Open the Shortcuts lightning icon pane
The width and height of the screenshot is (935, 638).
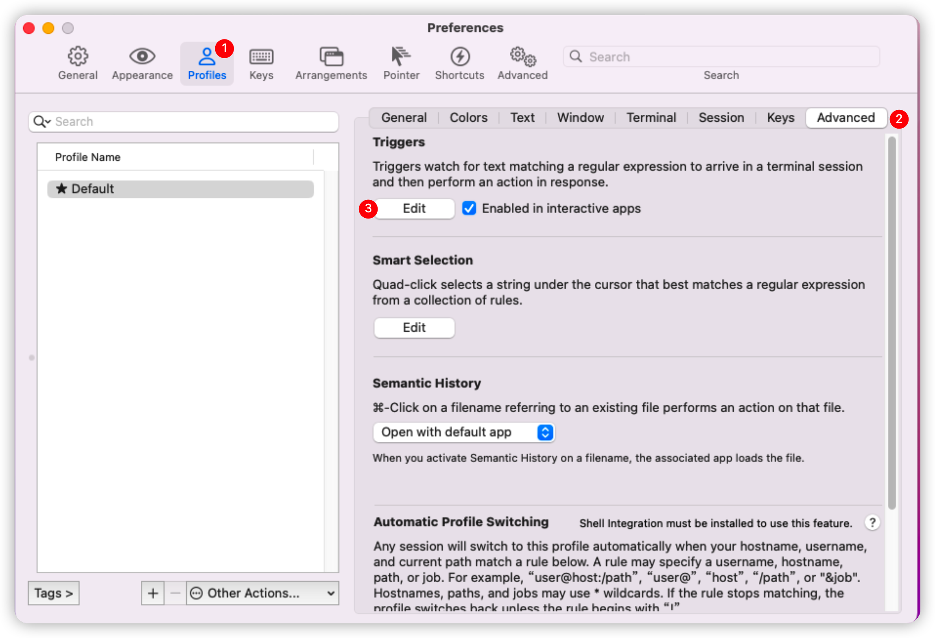pyautogui.click(x=459, y=63)
